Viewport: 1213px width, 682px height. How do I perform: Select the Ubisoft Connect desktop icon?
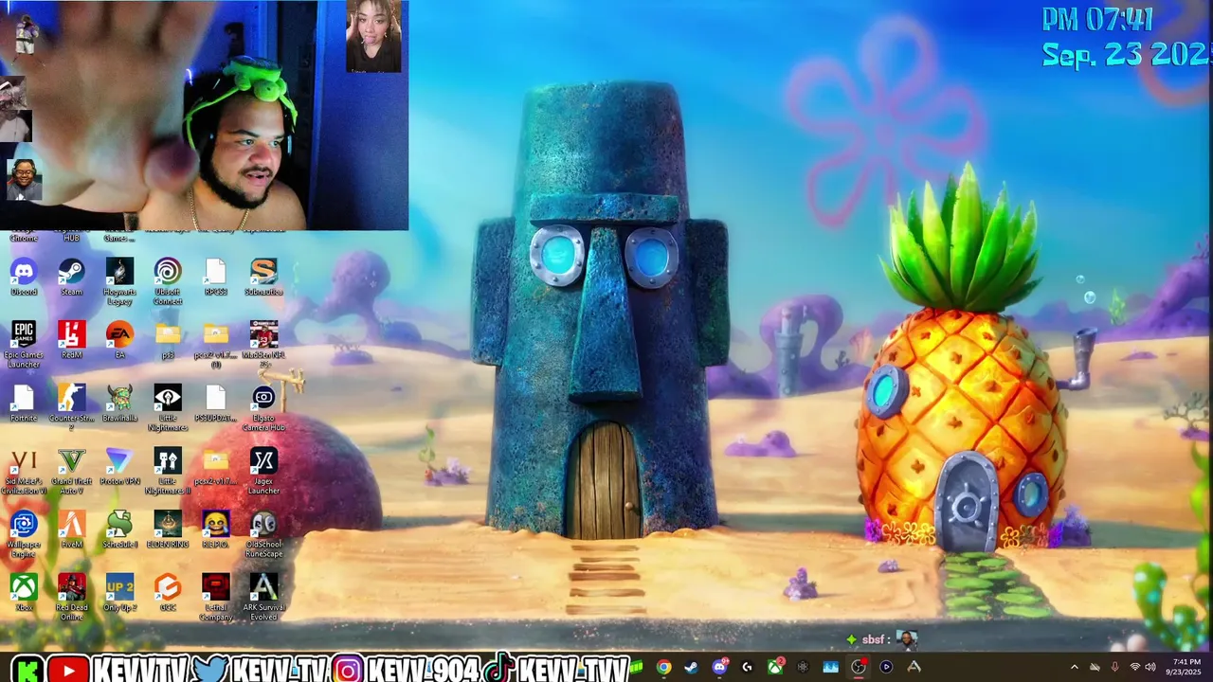(x=168, y=281)
